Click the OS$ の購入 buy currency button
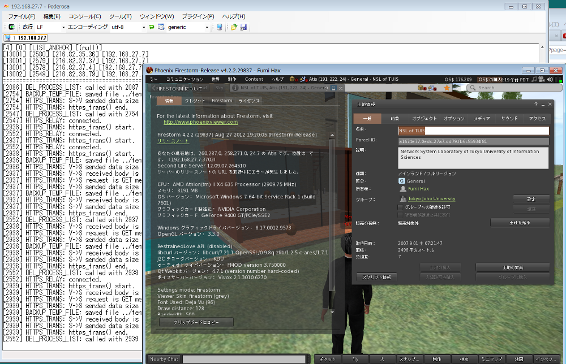 click(x=491, y=80)
